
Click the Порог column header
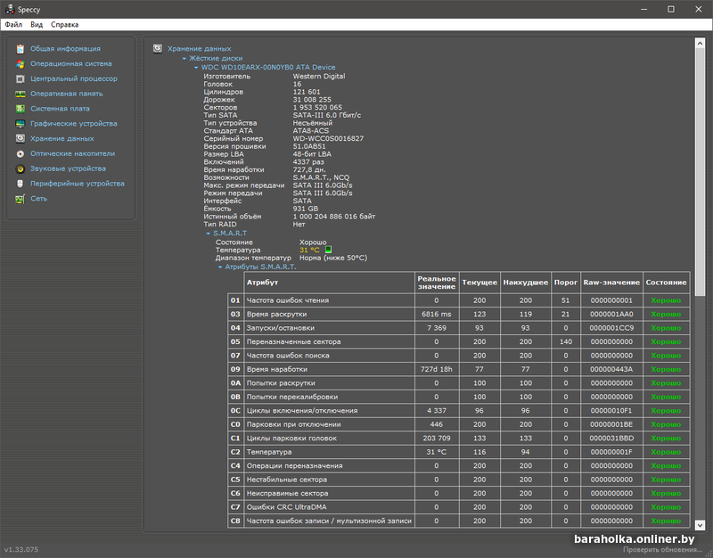tap(566, 283)
